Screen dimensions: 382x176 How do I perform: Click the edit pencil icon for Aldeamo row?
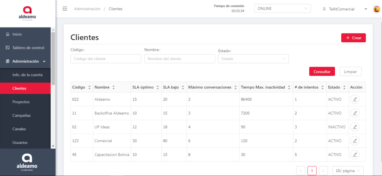tap(355, 99)
